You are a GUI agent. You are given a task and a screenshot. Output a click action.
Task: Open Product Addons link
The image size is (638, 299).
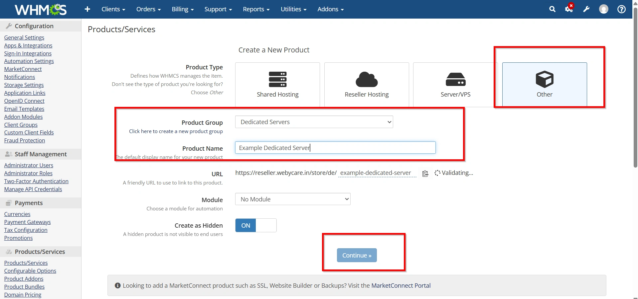pos(24,279)
